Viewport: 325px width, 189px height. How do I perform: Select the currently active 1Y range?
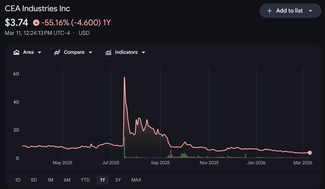[x=103, y=180]
